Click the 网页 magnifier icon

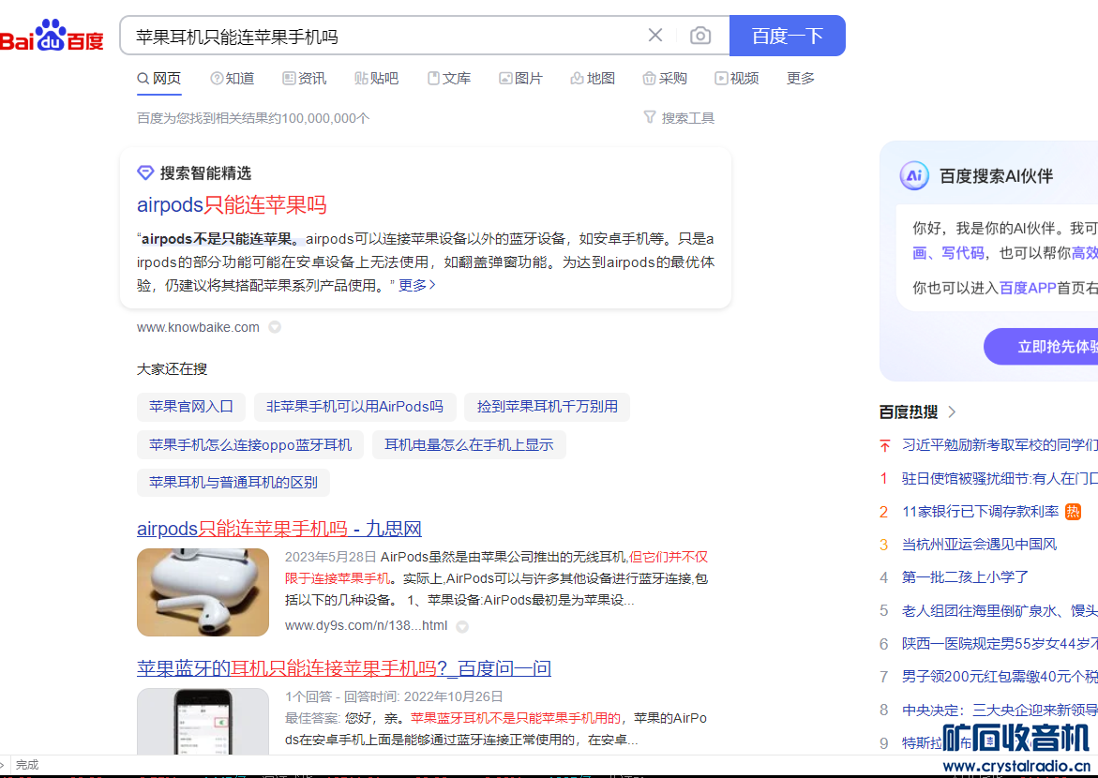pyautogui.click(x=143, y=79)
